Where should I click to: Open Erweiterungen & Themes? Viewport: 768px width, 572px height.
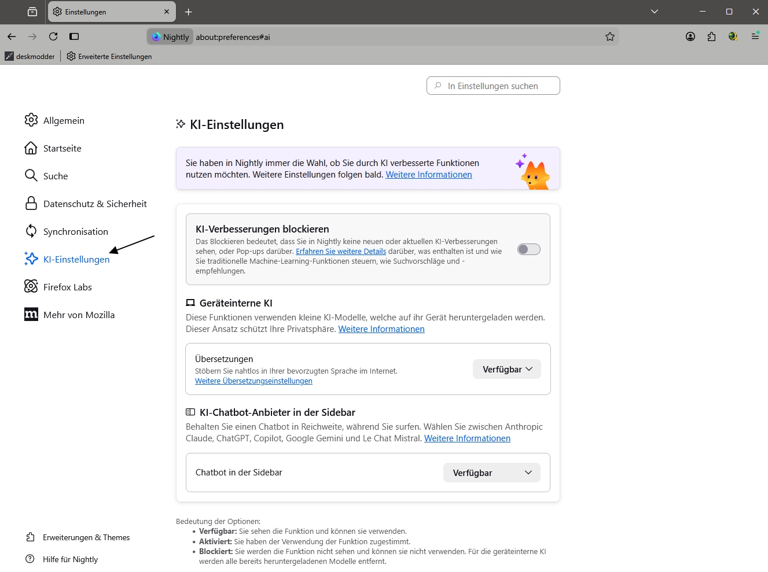(86, 537)
